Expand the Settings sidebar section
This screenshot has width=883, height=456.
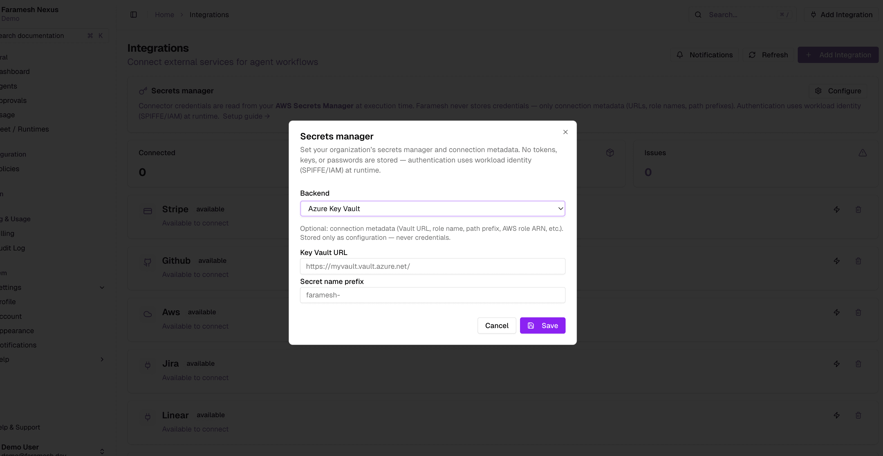tap(102, 288)
